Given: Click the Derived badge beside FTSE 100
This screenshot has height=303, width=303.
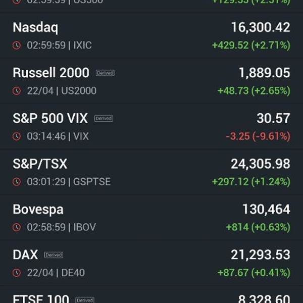Looking at the screenshot, I should point(85,300).
